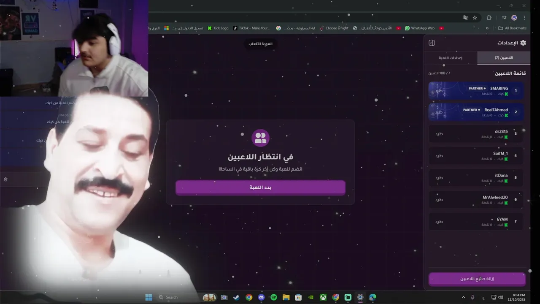540x304 pixels.
Task: Open Steam from the taskbar
Action: tap(236, 297)
